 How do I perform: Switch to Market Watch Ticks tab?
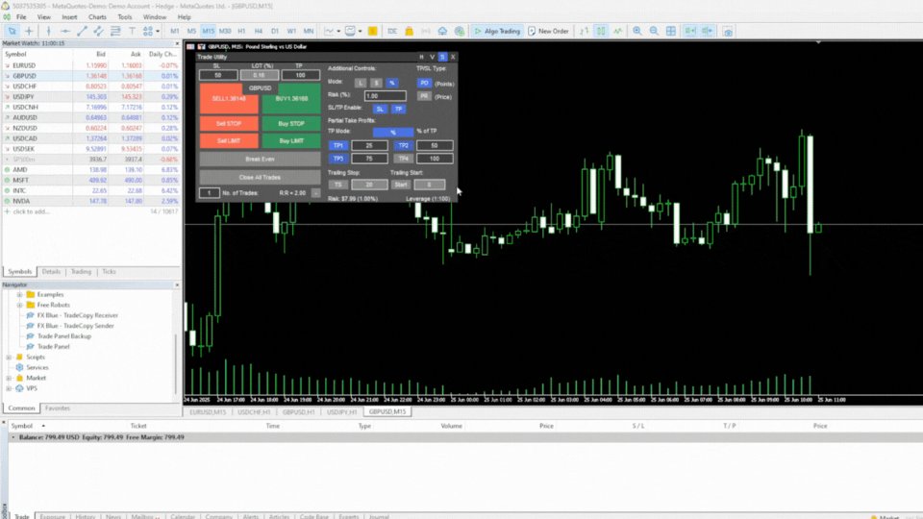109,272
